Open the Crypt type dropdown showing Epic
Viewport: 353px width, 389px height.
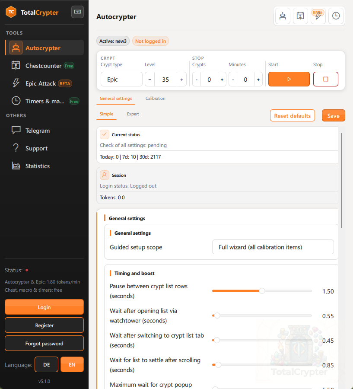(x=121, y=80)
